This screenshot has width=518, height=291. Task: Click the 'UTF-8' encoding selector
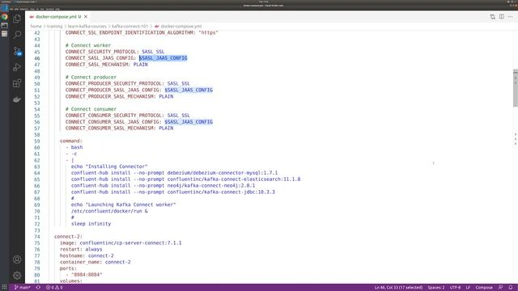(455, 288)
